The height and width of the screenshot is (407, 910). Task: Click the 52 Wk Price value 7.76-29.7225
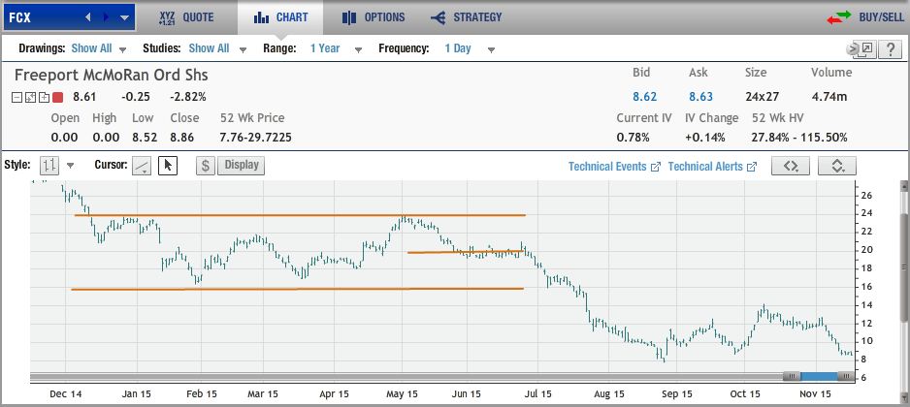tap(255, 138)
